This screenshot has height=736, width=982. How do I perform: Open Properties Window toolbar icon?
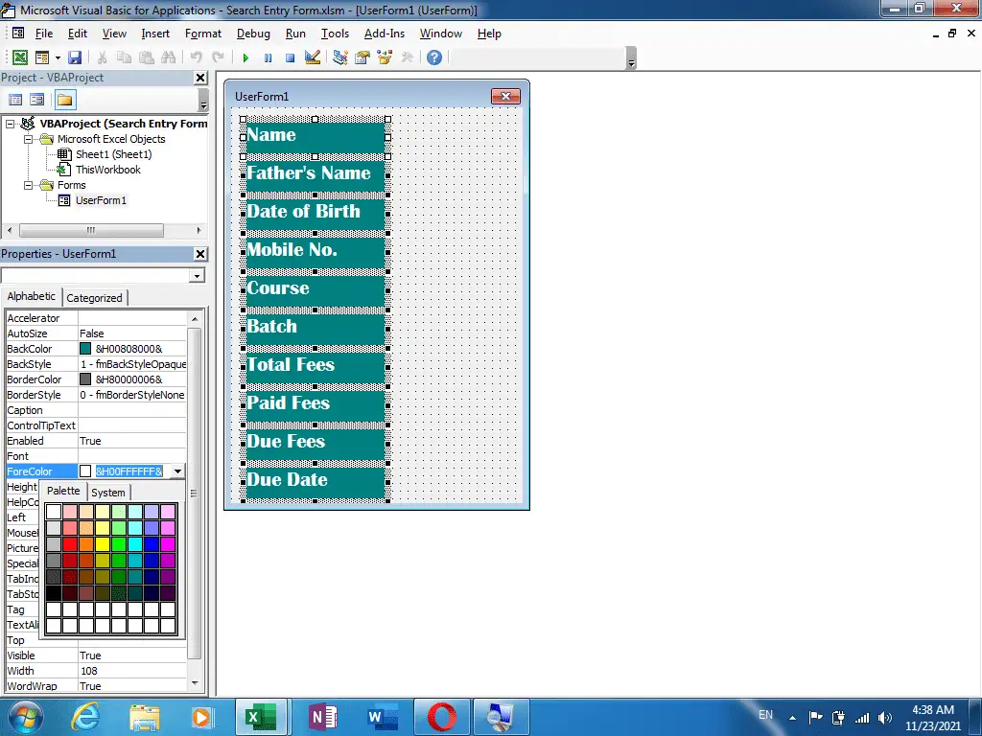[x=362, y=57]
